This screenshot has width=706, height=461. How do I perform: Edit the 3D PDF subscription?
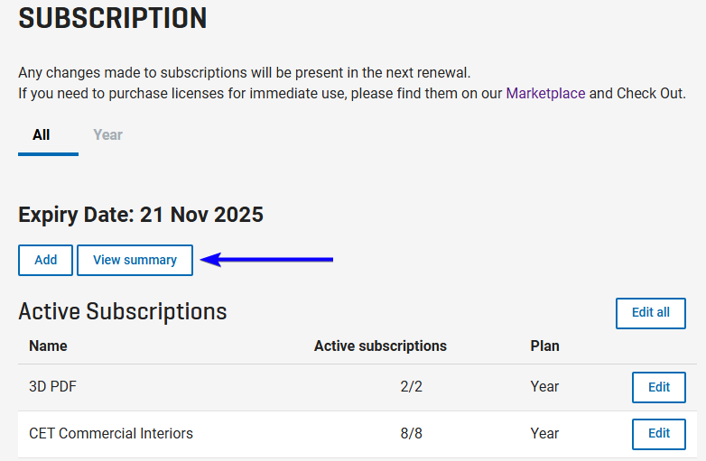[x=659, y=387]
